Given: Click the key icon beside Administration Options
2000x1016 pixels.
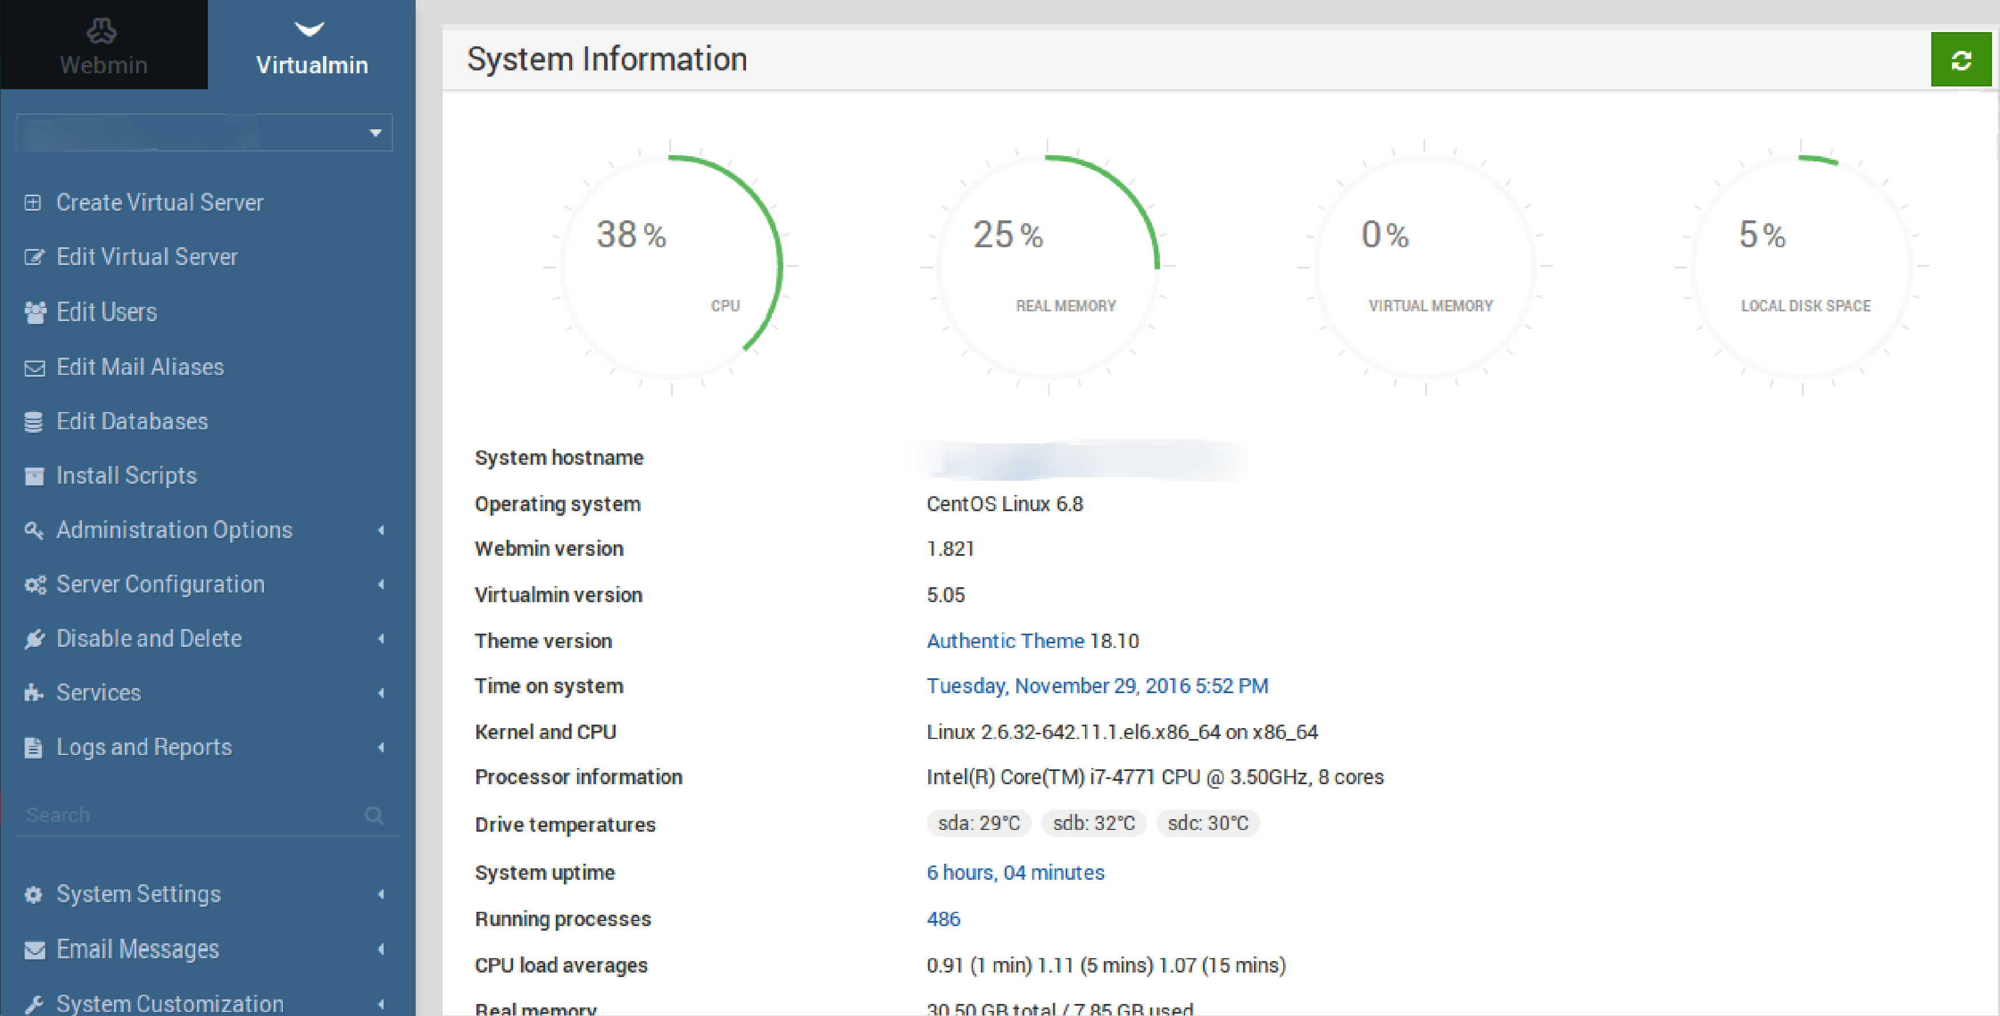Looking at the screenshot, I should coord(33,530).
